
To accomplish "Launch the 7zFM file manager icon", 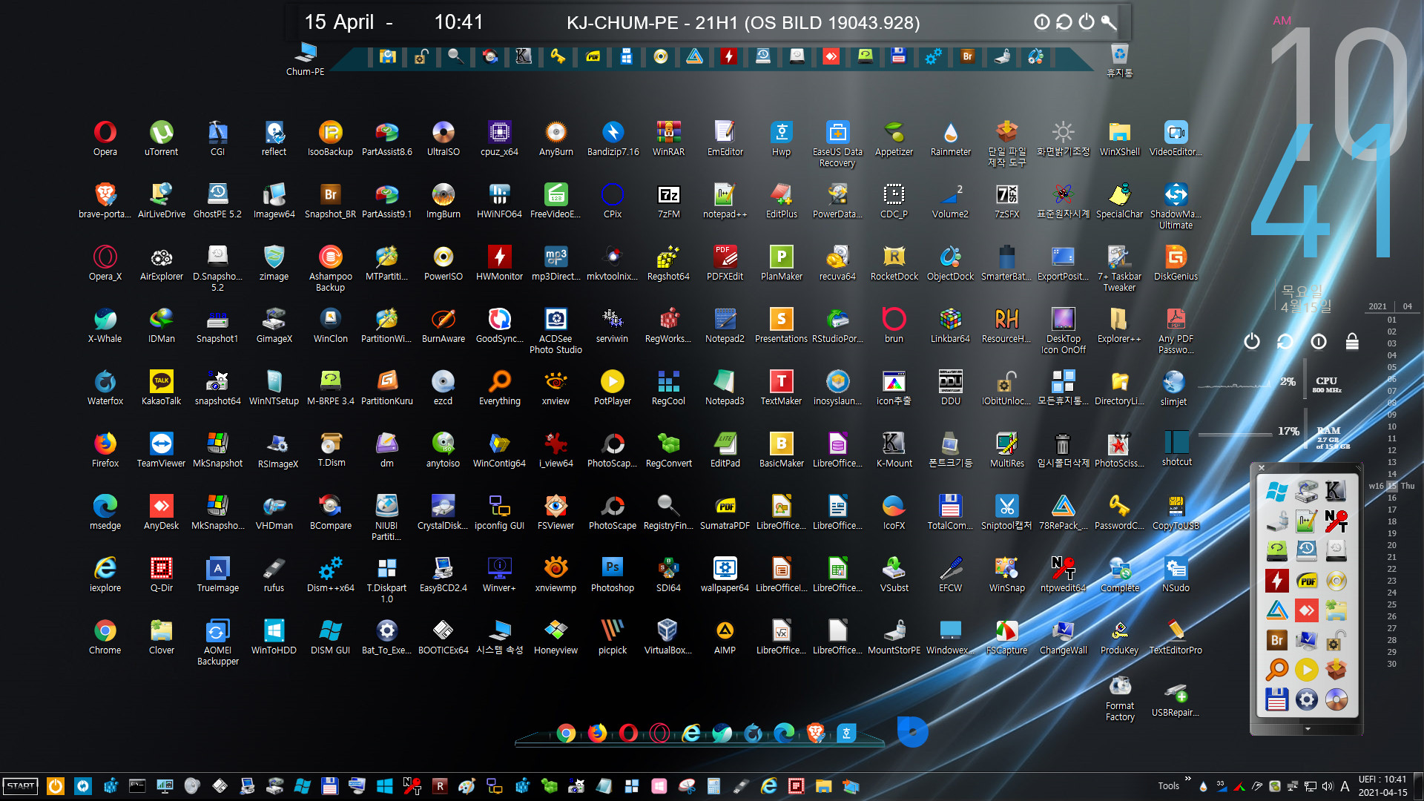I will pyautogui.click(x=668, y=201).
